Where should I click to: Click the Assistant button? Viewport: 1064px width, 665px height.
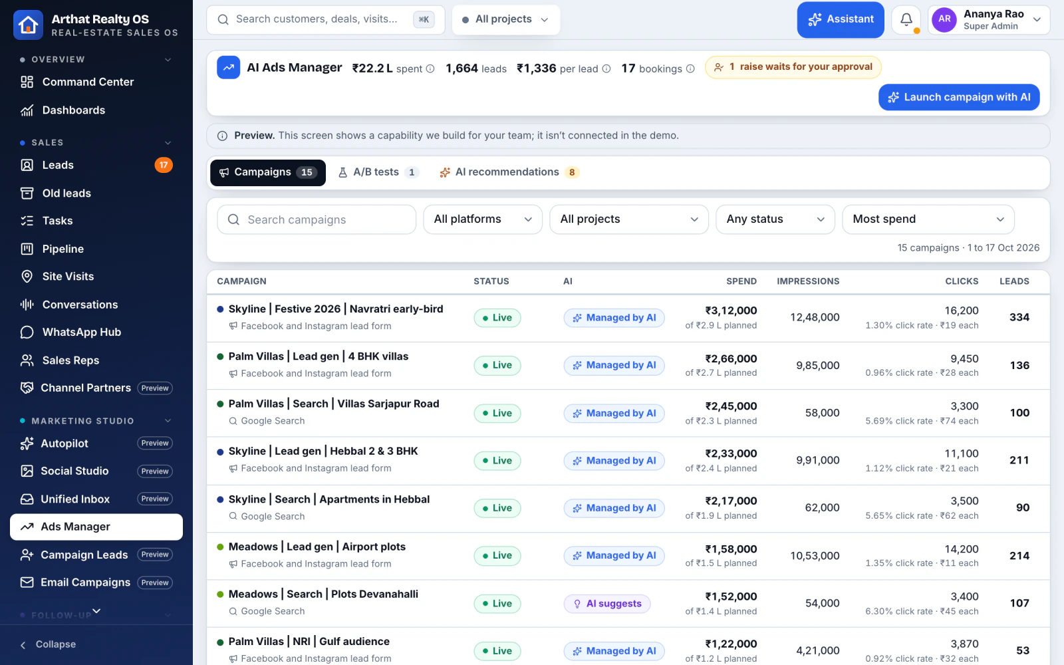841,20
